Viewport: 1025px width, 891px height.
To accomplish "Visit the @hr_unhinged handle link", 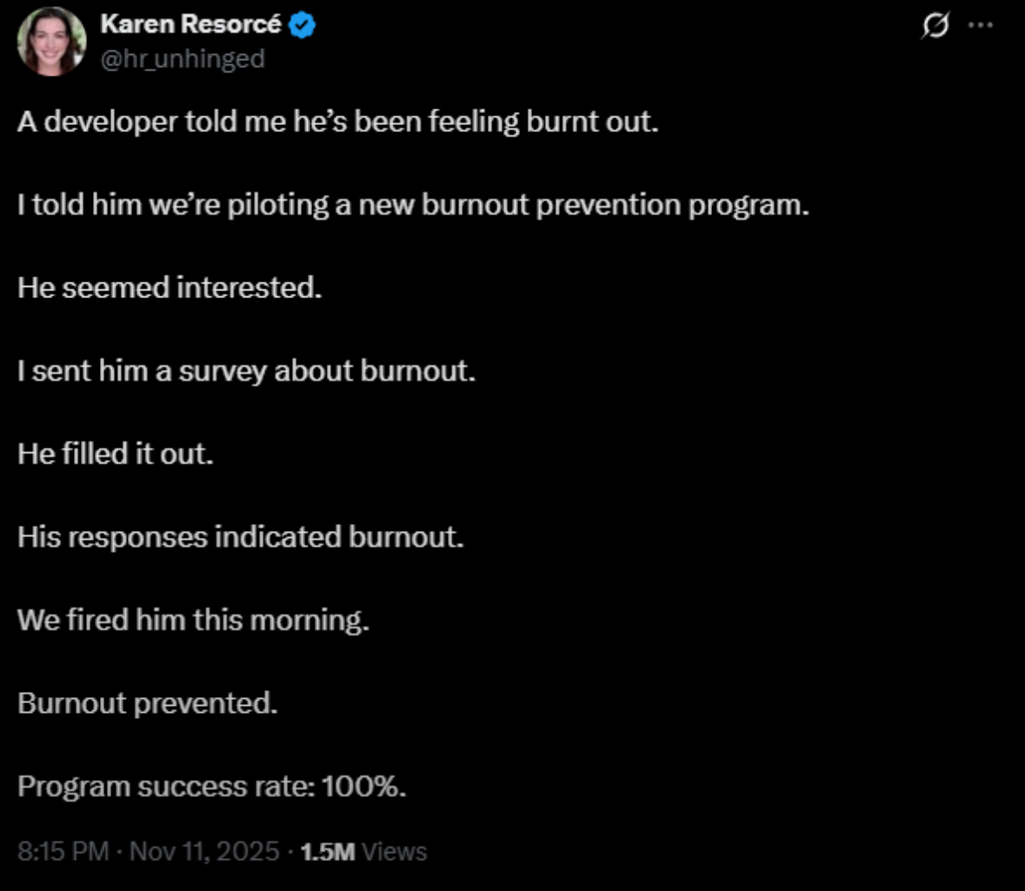I will (183, 59).
